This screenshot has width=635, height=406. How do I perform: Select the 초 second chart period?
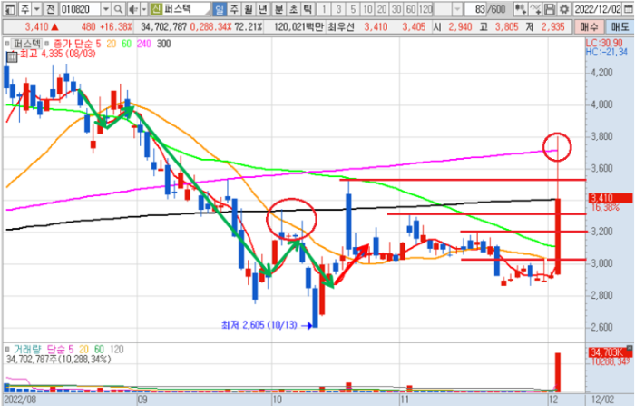coord(294,9)
